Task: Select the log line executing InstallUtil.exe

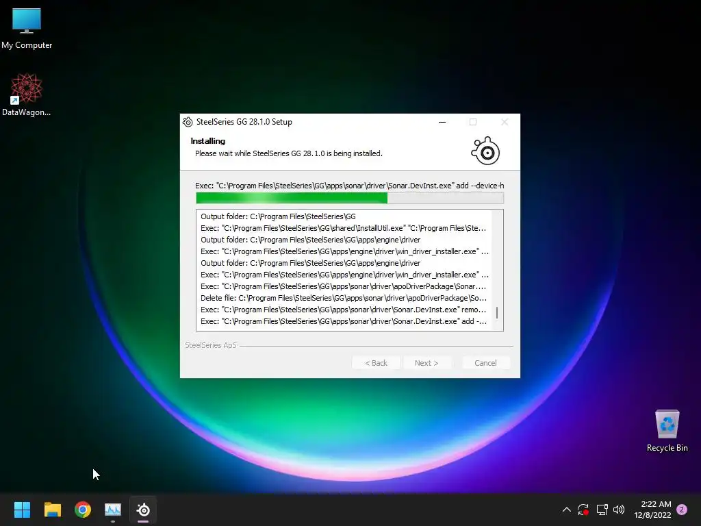Action: point(344,228)
